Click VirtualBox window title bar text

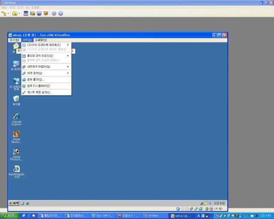[x=41, y=35]
